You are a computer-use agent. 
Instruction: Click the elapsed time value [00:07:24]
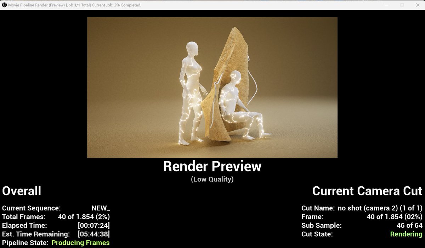coord(94,225)
